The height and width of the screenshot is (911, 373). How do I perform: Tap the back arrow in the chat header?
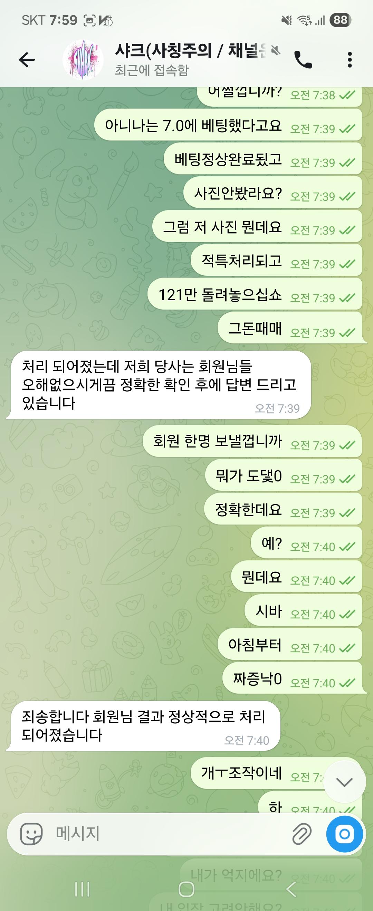point(27,59)
